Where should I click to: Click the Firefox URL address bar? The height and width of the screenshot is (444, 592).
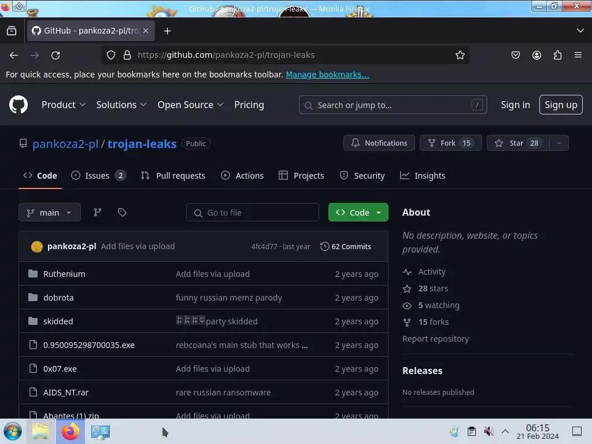(286, 55)
